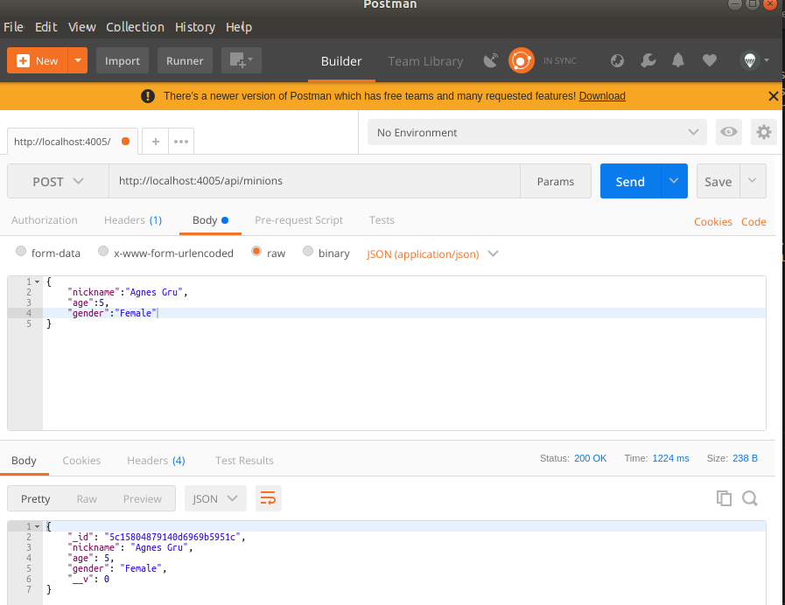785x605 pixels.
Task: Open the settings wrench icon
Action: (x=648, y=60)
